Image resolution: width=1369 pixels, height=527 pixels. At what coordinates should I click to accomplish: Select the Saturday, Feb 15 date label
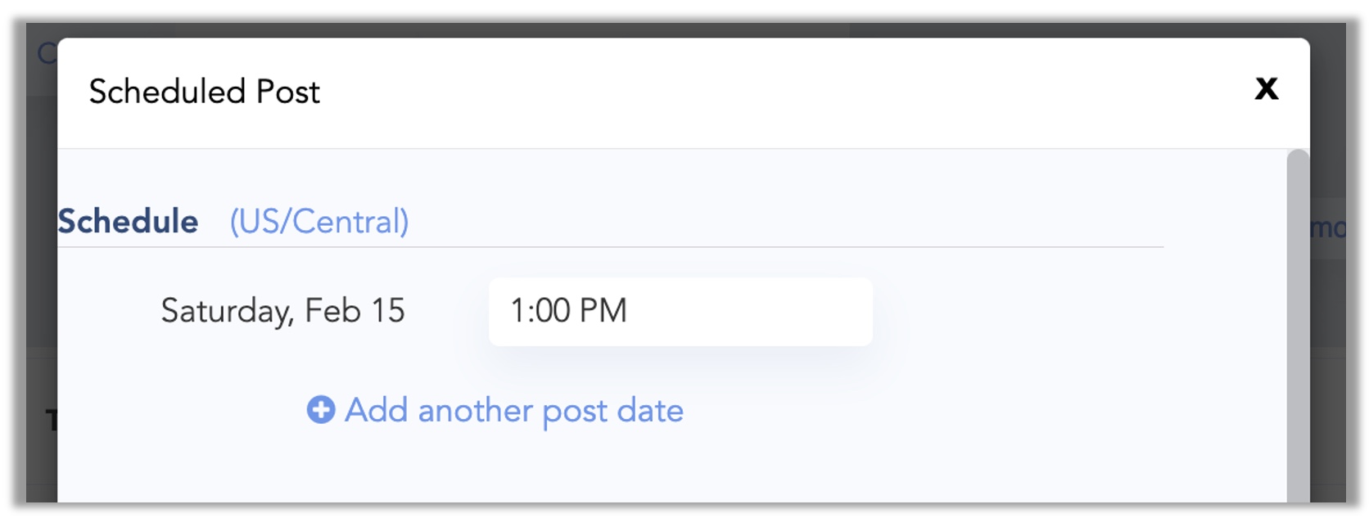pos(282,311)
